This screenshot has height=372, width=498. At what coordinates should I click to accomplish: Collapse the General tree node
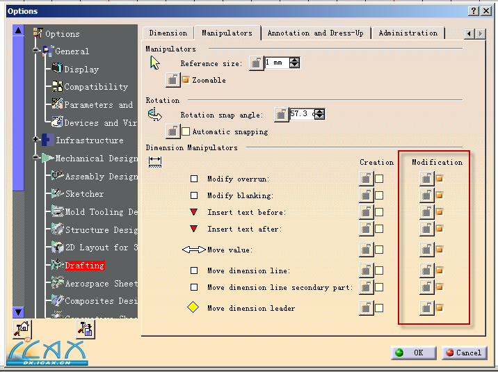tap(35, 50)
